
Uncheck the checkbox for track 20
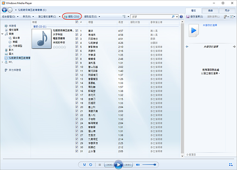(x=77, y=107)
